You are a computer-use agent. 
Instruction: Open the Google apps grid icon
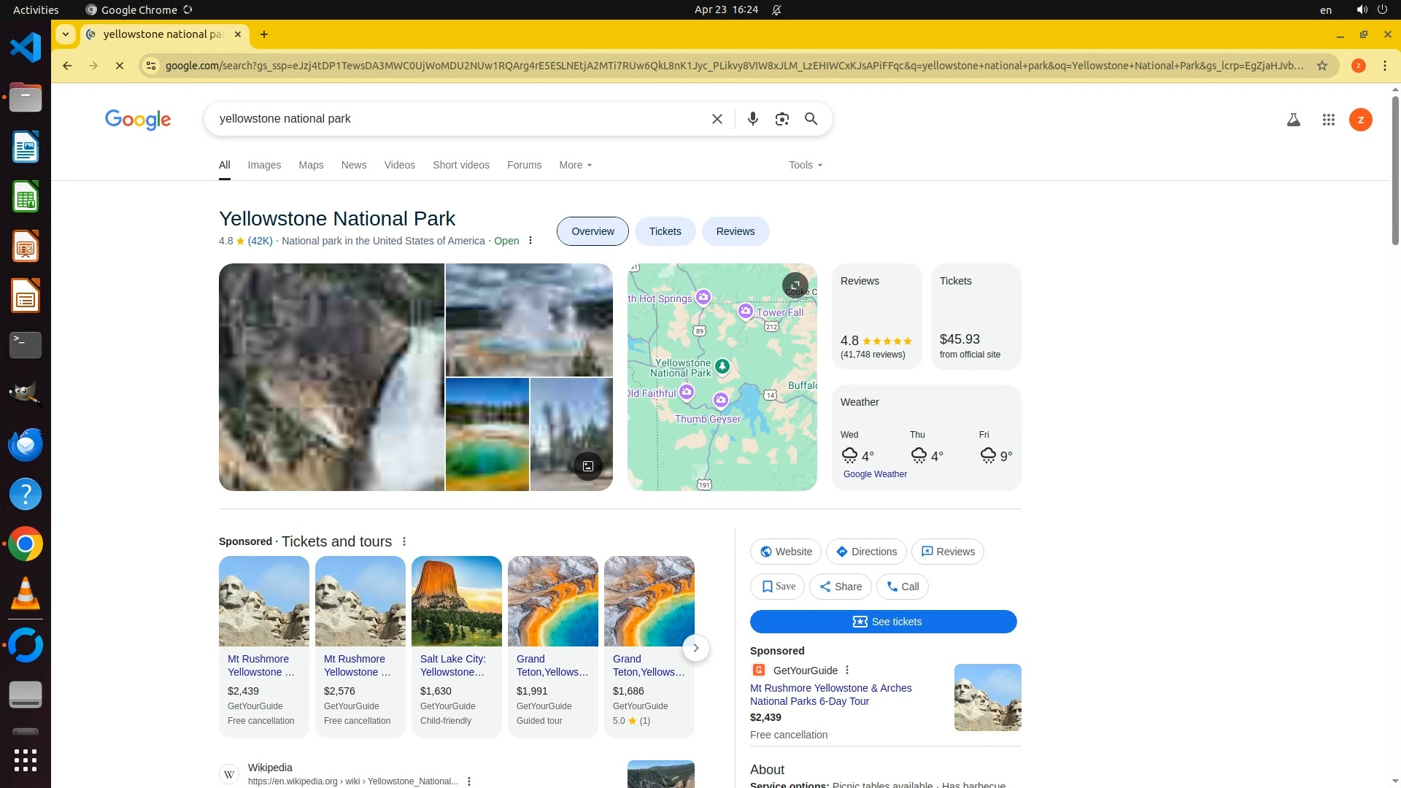pyautogui.click(x=1328, y=120)
